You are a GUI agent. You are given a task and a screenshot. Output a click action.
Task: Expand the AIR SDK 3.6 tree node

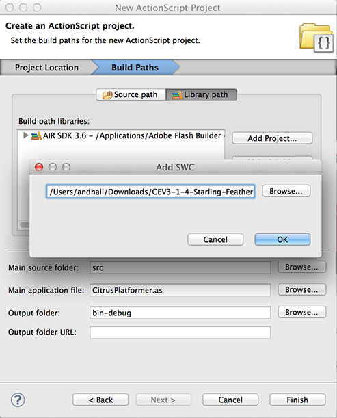(25, 135)
